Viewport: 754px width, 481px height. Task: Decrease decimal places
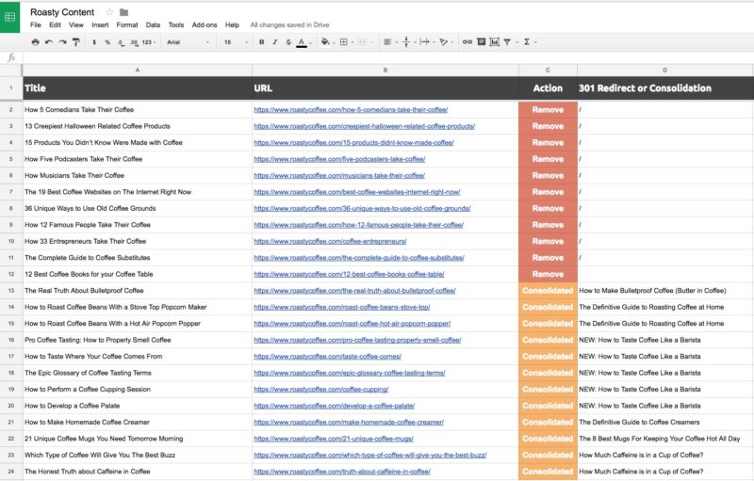pyautogui.click(x=121, y=42)
